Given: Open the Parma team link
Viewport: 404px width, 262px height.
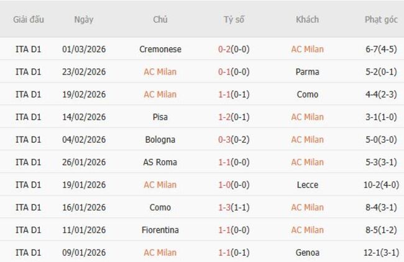Looking at the screenshot, I should point(307,71).
